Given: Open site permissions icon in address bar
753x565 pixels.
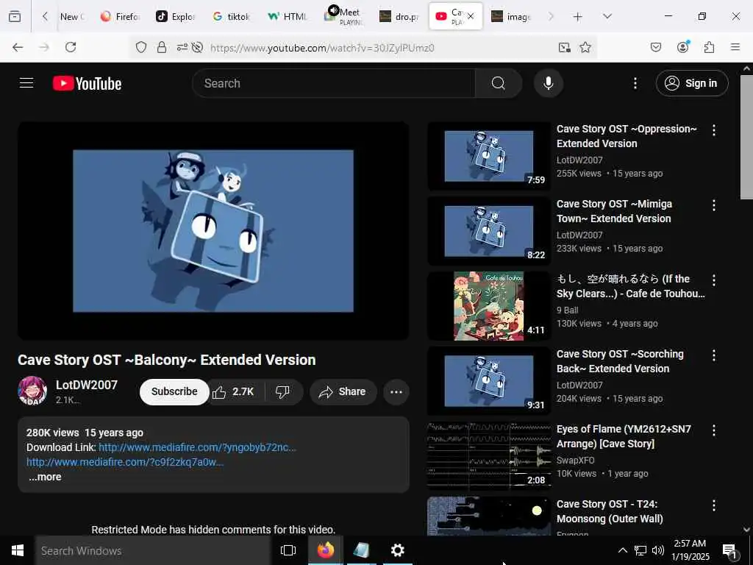Looking at the screenshot, I should tap(182, 47).
